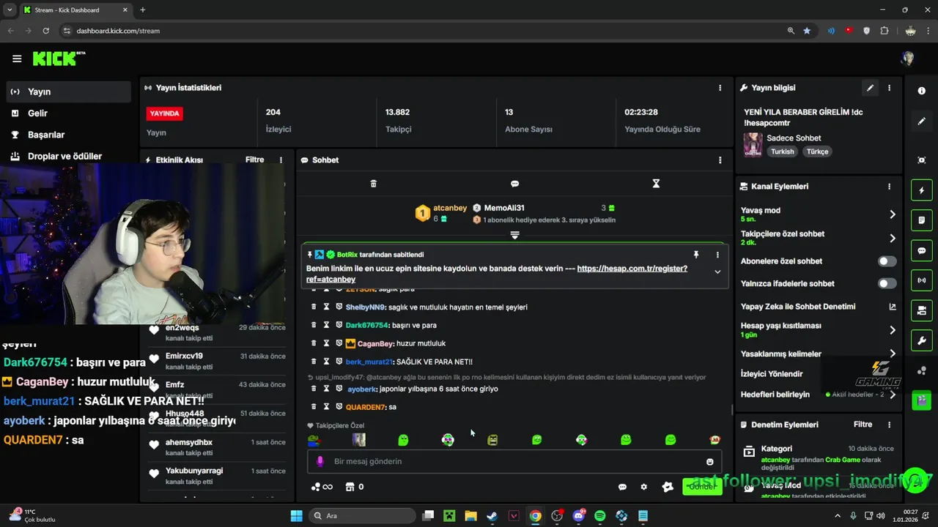Open Filtre in Etkinlik Akışı
This screenshot has height=527, width=938.
tap(254, 160)
